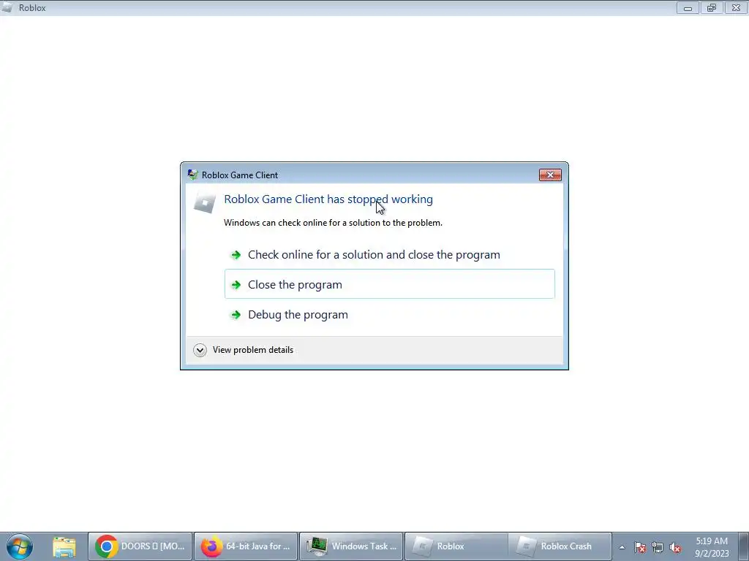Open the taskbar clock showing 5:19 AM
Screen dimensions: 749x561
712,546
